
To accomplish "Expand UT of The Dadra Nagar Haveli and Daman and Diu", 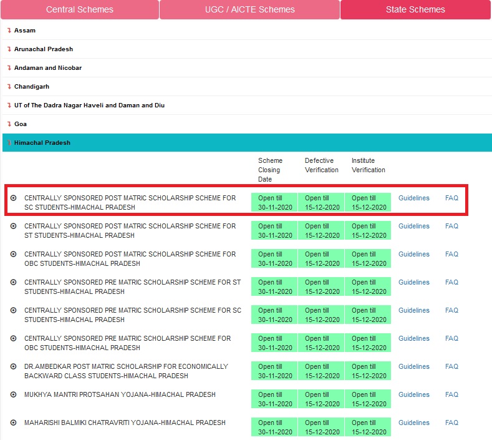I will pos(247,105).
